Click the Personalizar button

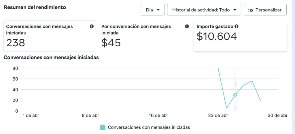pyautogui.click(x=265, y=10)
